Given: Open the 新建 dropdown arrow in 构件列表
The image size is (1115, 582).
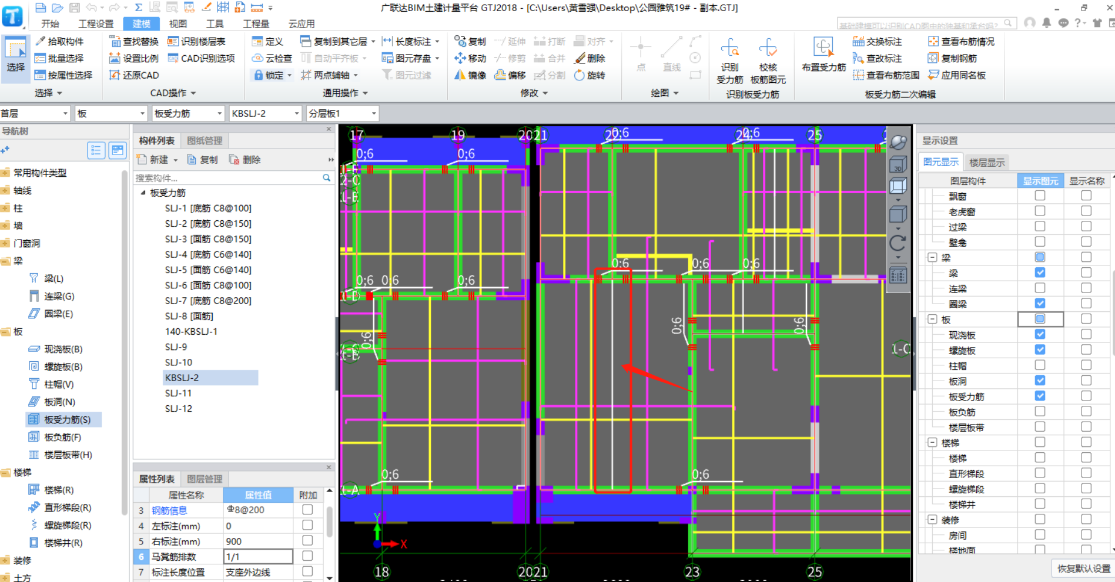Looking at the screenshot, I should point(175,160).
